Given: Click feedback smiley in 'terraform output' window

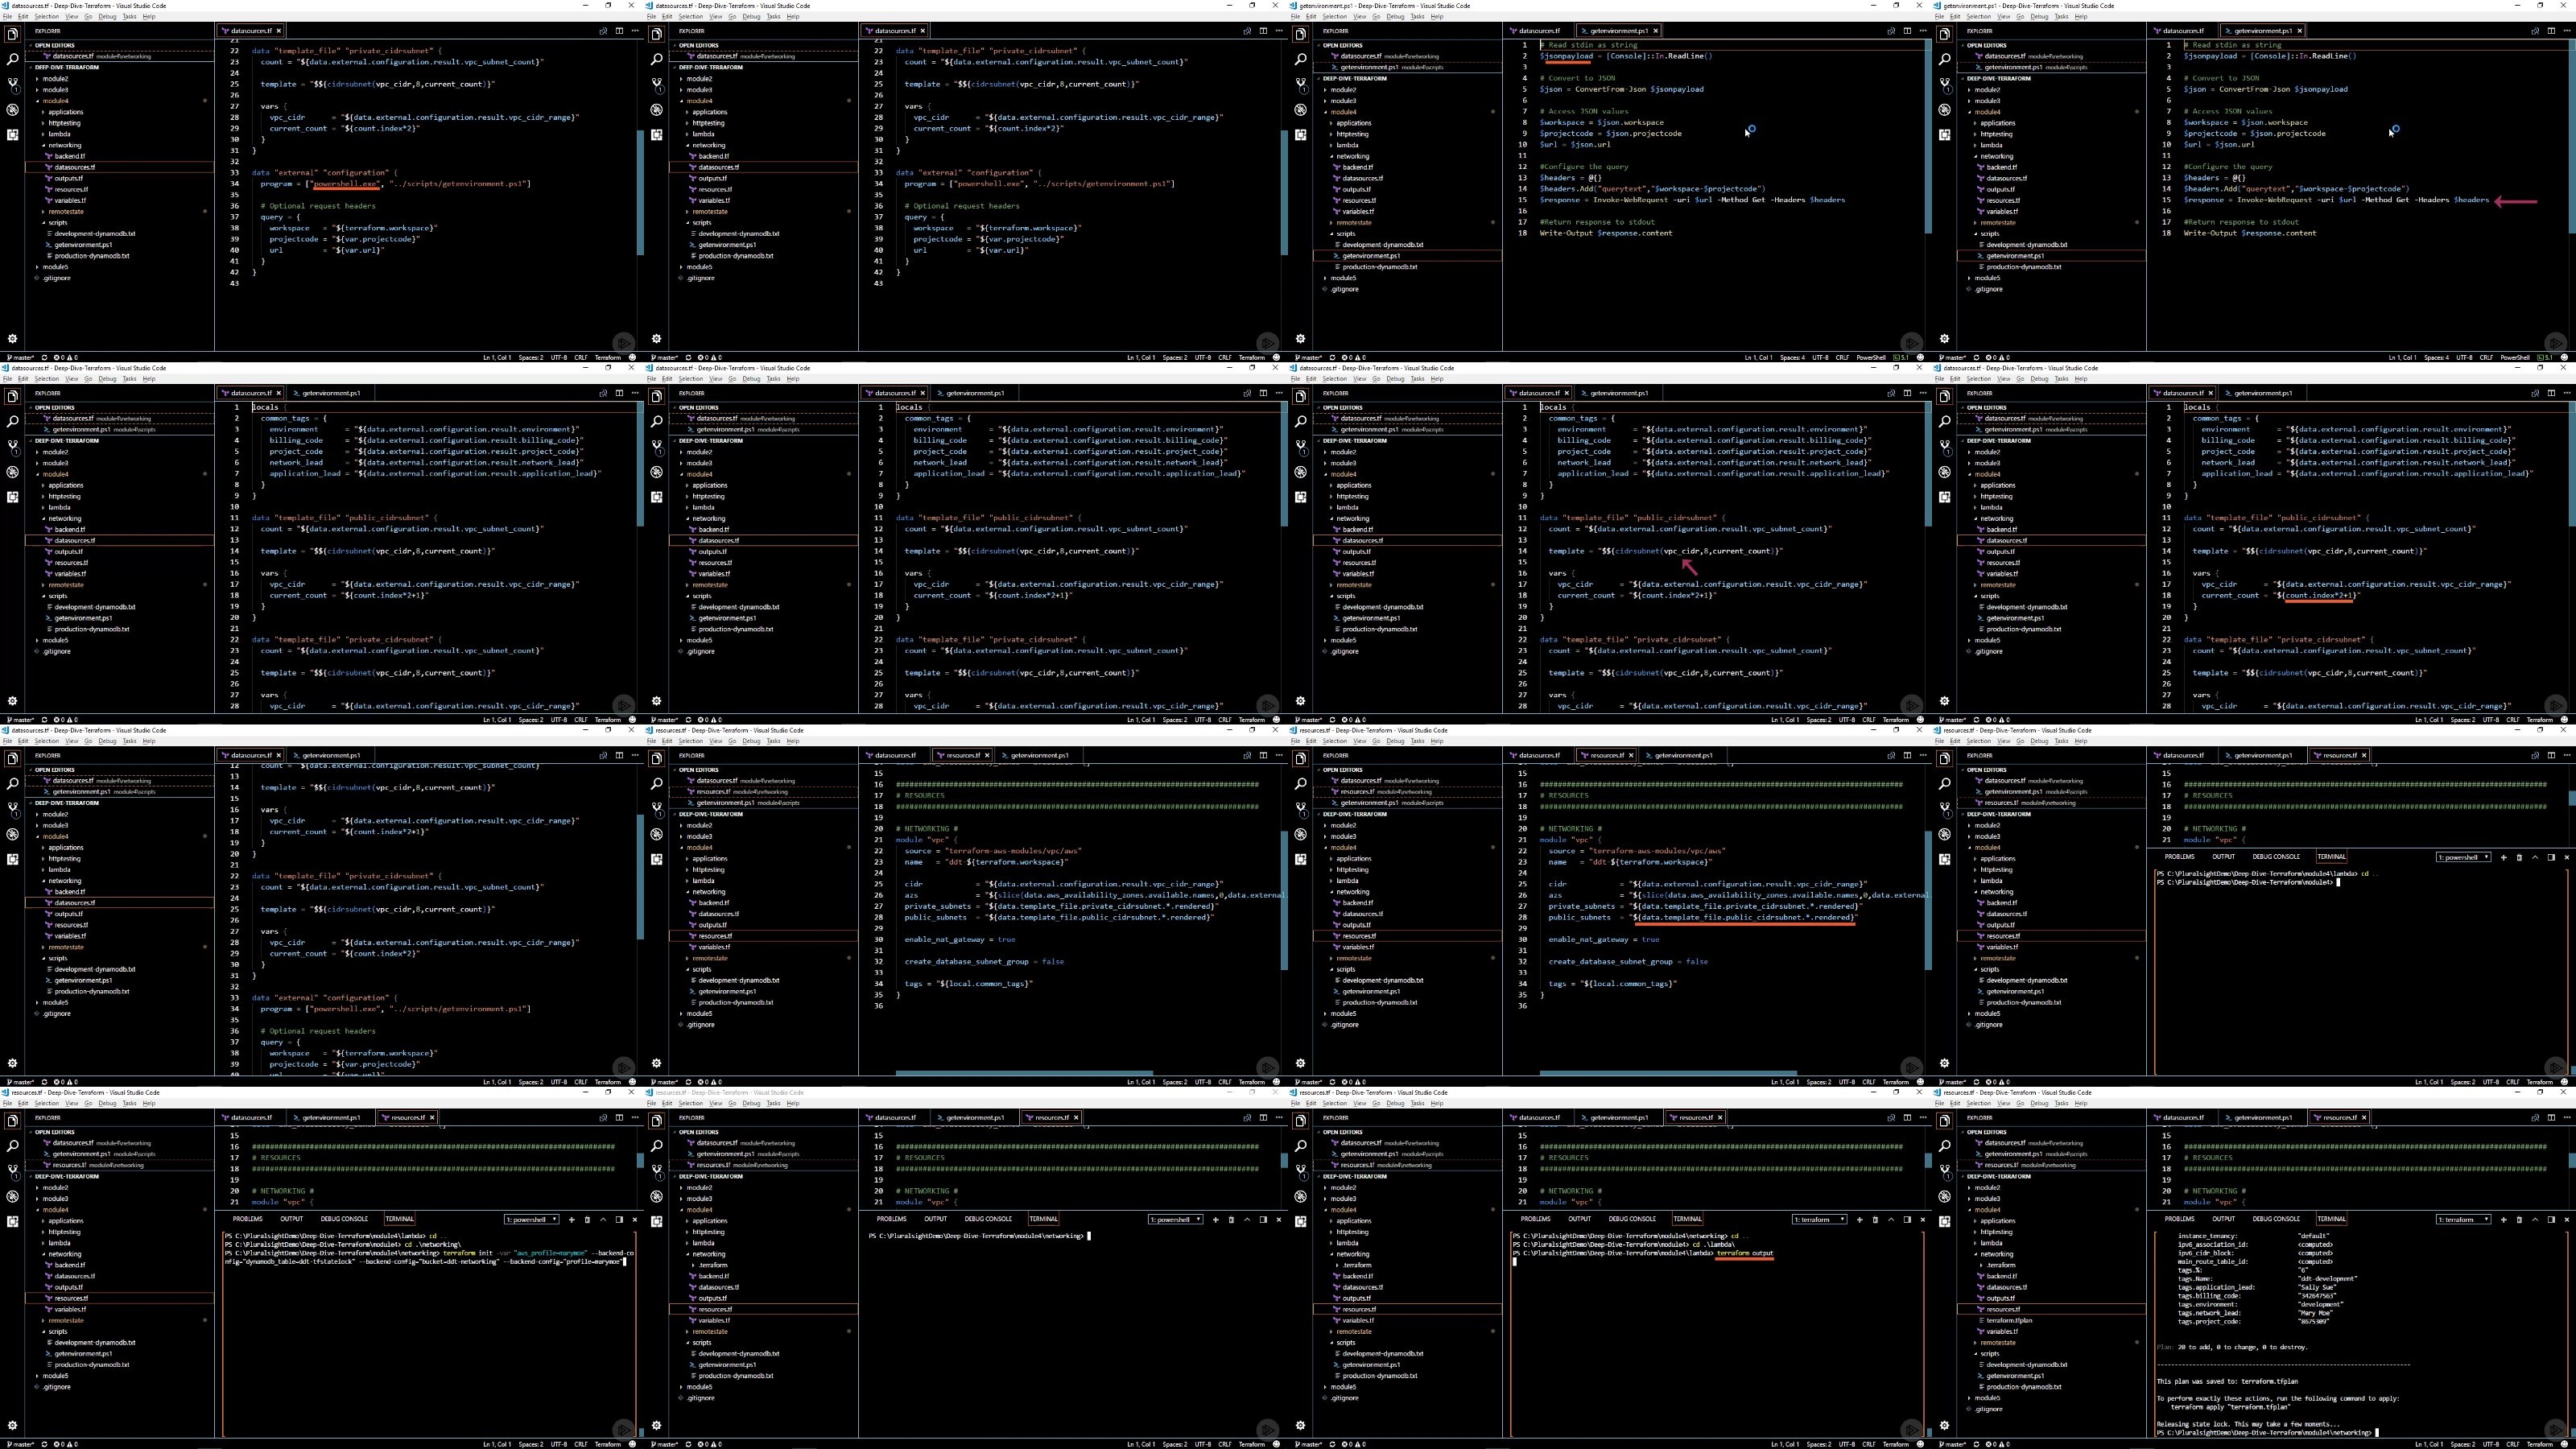Looking at the screenshot, I should [1920, 1444].
